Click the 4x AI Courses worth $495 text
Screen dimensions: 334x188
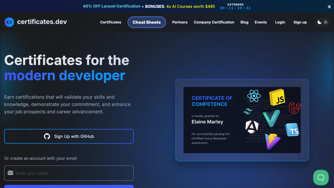191,6
